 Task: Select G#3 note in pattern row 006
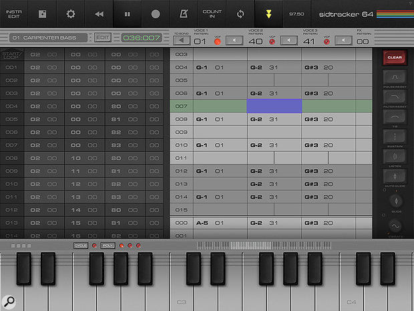click(311, 94)
